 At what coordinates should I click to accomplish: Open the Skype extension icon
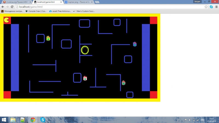point(211,7)
